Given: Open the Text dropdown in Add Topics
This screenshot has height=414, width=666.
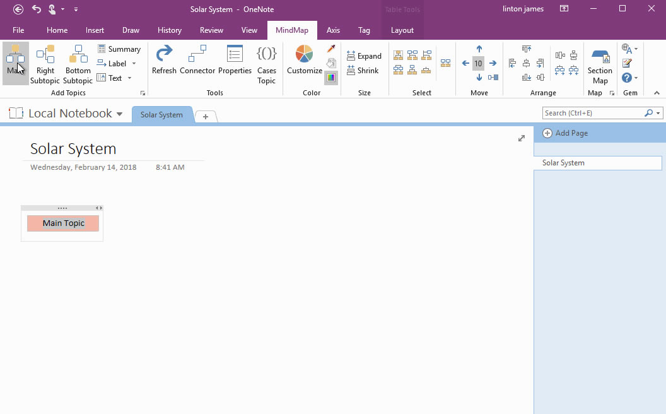Looking at the screenshot, I should 130,78.
